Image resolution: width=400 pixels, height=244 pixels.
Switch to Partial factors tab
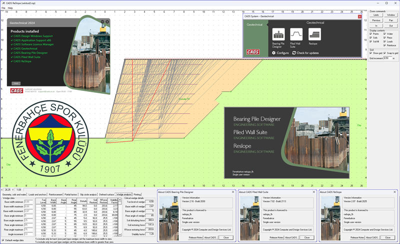[x=71, y=194]
